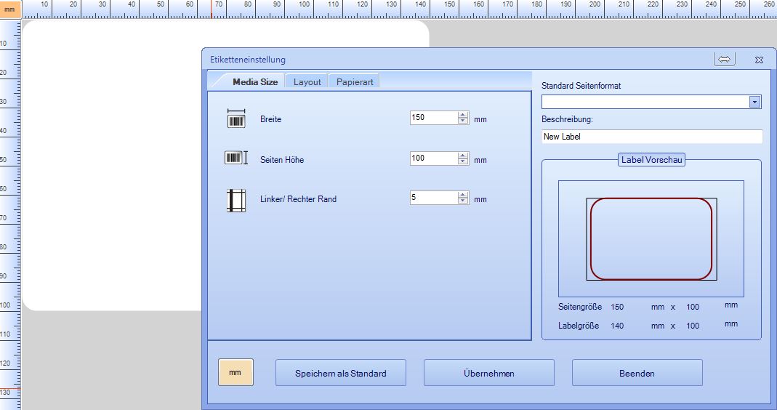The width and height of the screenshot is (777, 410).
Task: Click the Breite label text
Action: pyautogui.click(x=270, y=119)
